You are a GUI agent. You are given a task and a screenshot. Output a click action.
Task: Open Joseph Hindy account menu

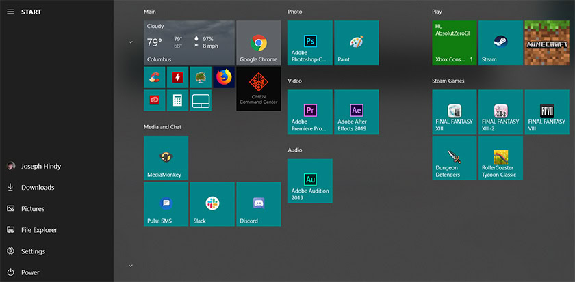[x=57, y=166]
